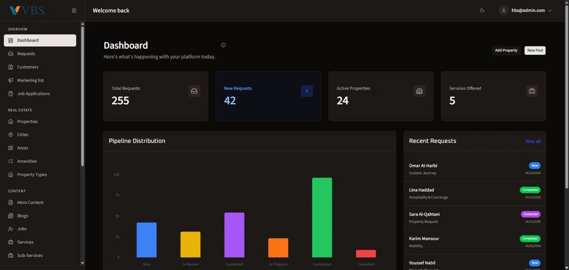Image resolution: width=569 pixels, height=270 pixels.
Task: Click the Blogs newspaper icon
Action: 11,216
